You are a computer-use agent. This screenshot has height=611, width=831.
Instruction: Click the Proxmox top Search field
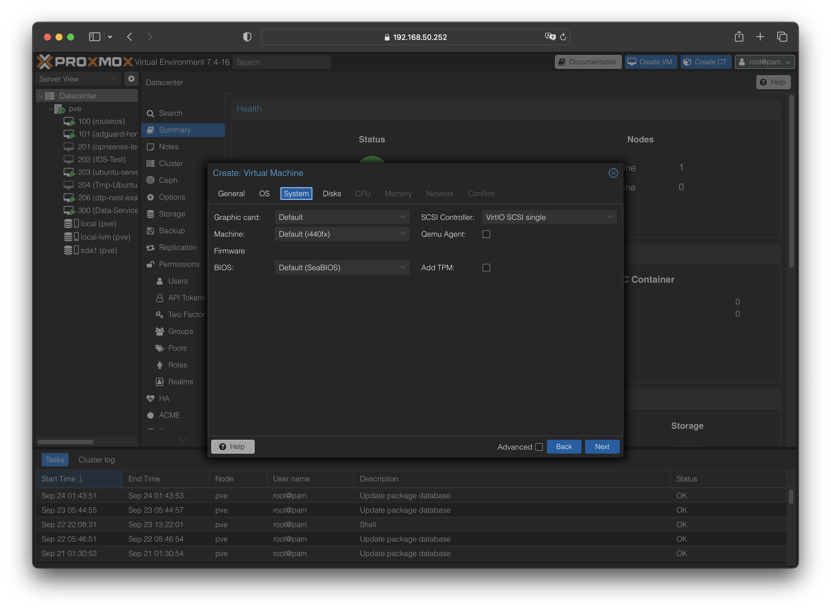[282, 62]
